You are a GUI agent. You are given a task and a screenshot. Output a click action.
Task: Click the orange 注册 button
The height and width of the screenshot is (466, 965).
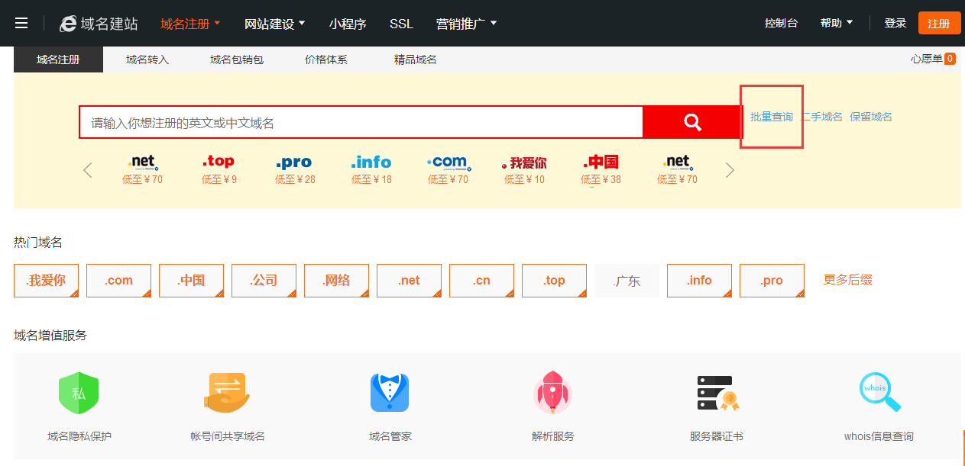point(939,24)
